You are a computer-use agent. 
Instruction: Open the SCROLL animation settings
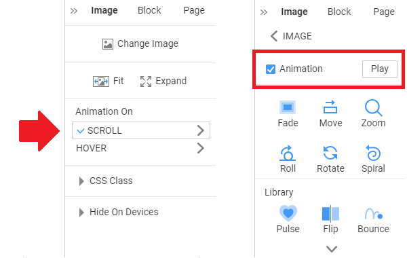(141, 130)
